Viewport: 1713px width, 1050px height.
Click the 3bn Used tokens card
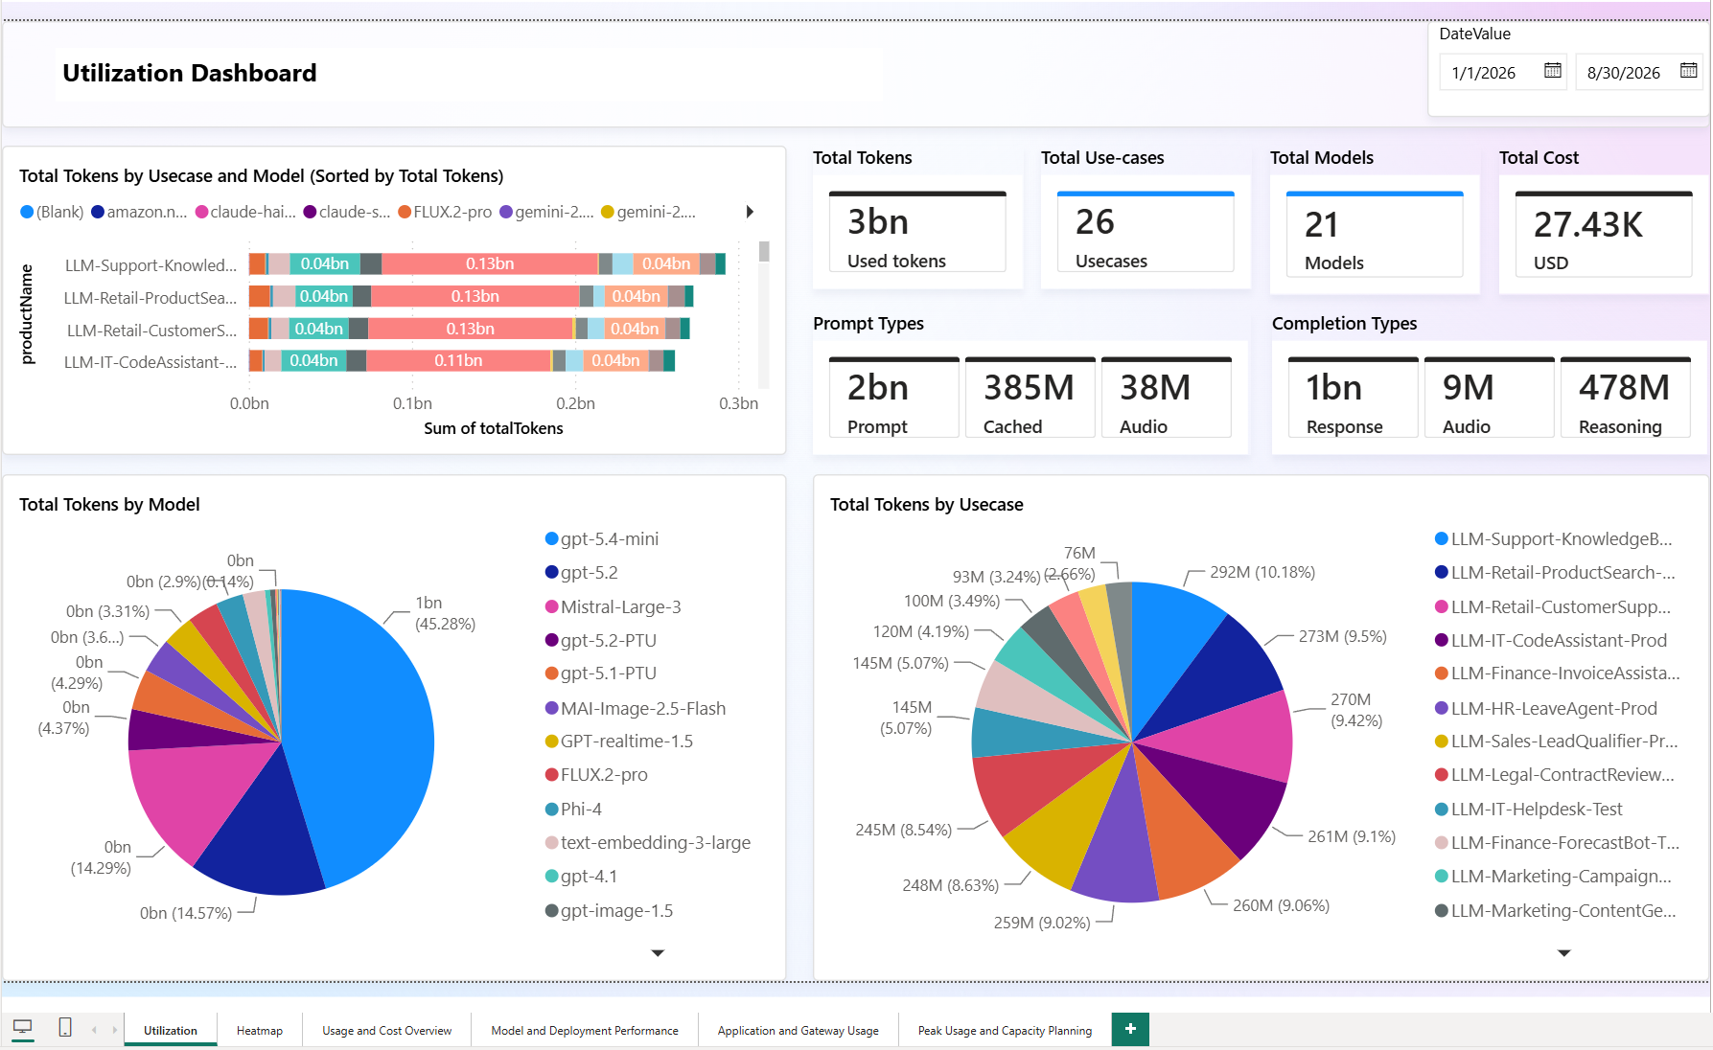point(917,232)
